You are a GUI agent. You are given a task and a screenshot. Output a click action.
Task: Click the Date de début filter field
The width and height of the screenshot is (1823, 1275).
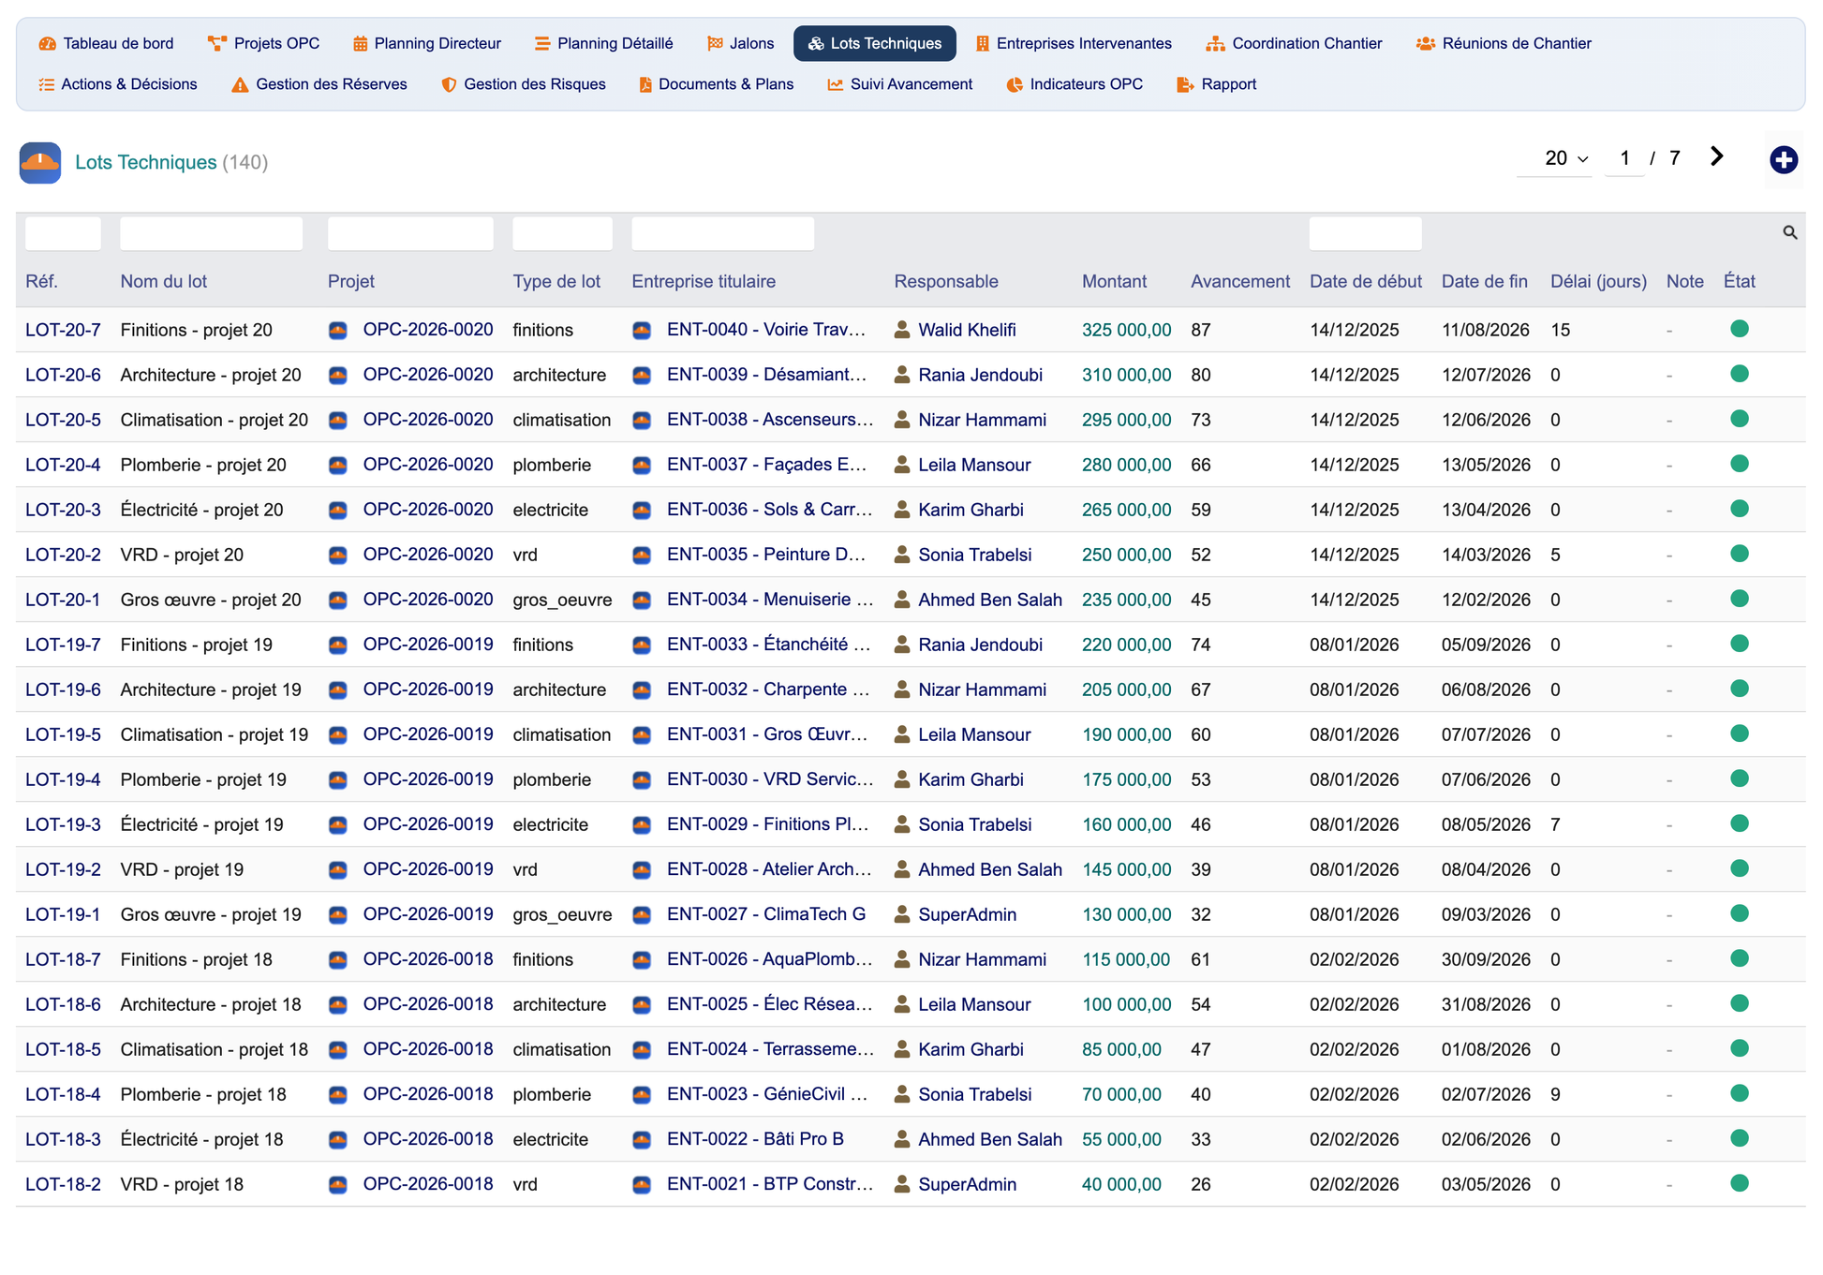[x=1365, y=233]
